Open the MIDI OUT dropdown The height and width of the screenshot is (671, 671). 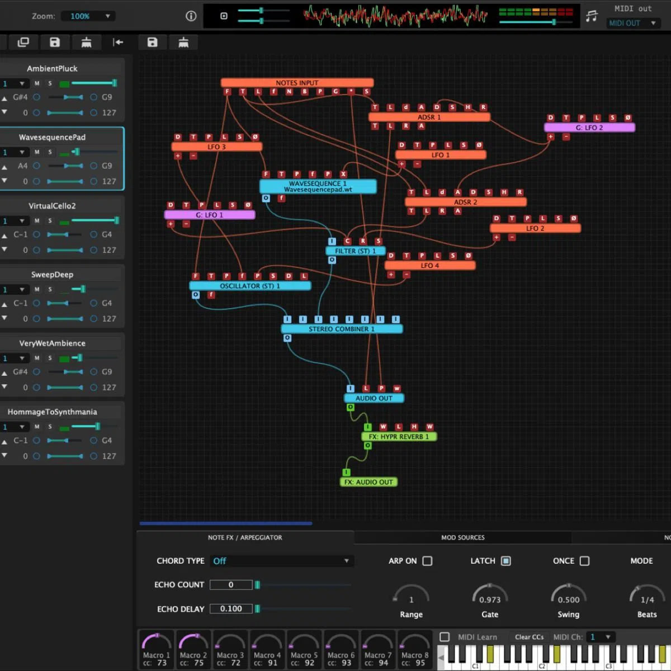(632, 23)
